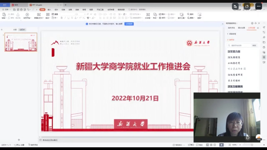Open the File menu dropdown arrow
The height and width of the screenshot is (150, 267).
click(10, 10)
